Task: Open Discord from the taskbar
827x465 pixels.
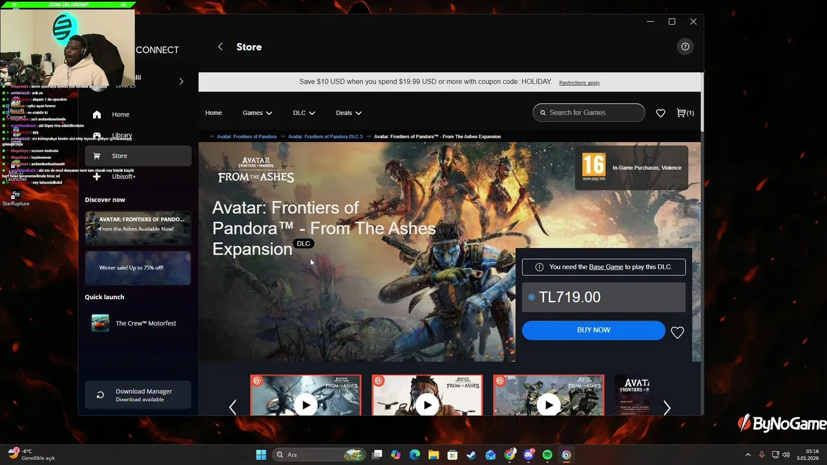Action: [x=529, y=455]
